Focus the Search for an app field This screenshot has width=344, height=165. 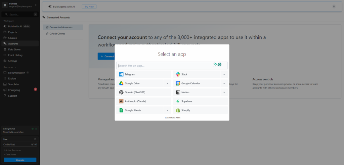coord(165,65)
